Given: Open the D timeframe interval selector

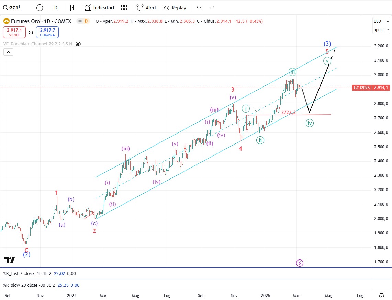Looking at the screenshot, I should click(x=56, y=8).
